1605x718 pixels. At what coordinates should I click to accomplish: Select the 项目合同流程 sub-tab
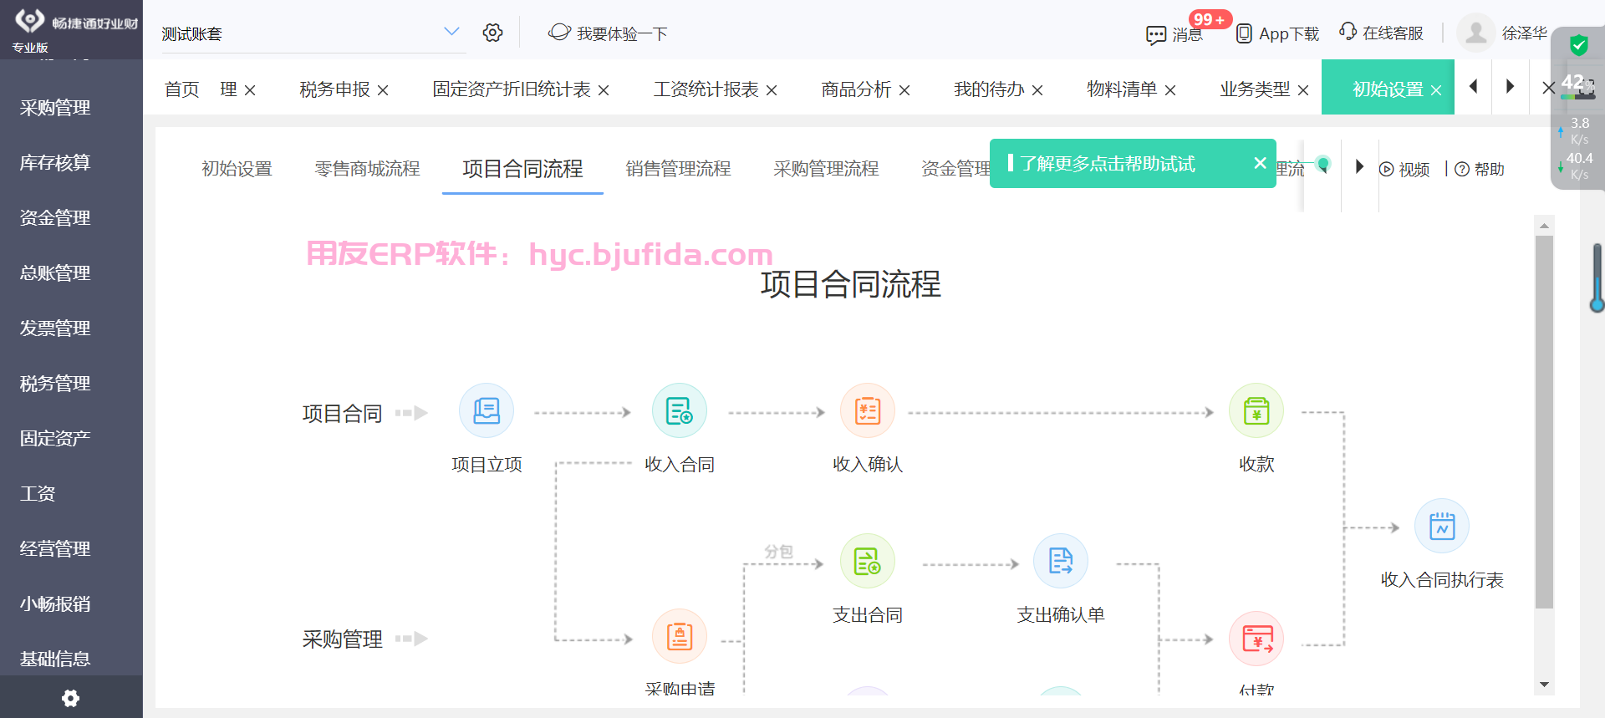coord(522,169)
